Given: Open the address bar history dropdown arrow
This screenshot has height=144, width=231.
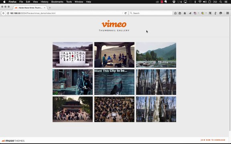Looking at the screenshot, I should (122, 13).
